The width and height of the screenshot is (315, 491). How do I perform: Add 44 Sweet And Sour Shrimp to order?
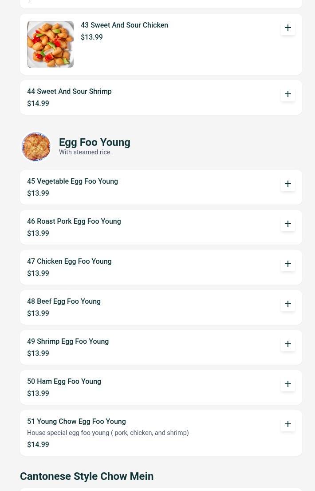tap(288, 94)
